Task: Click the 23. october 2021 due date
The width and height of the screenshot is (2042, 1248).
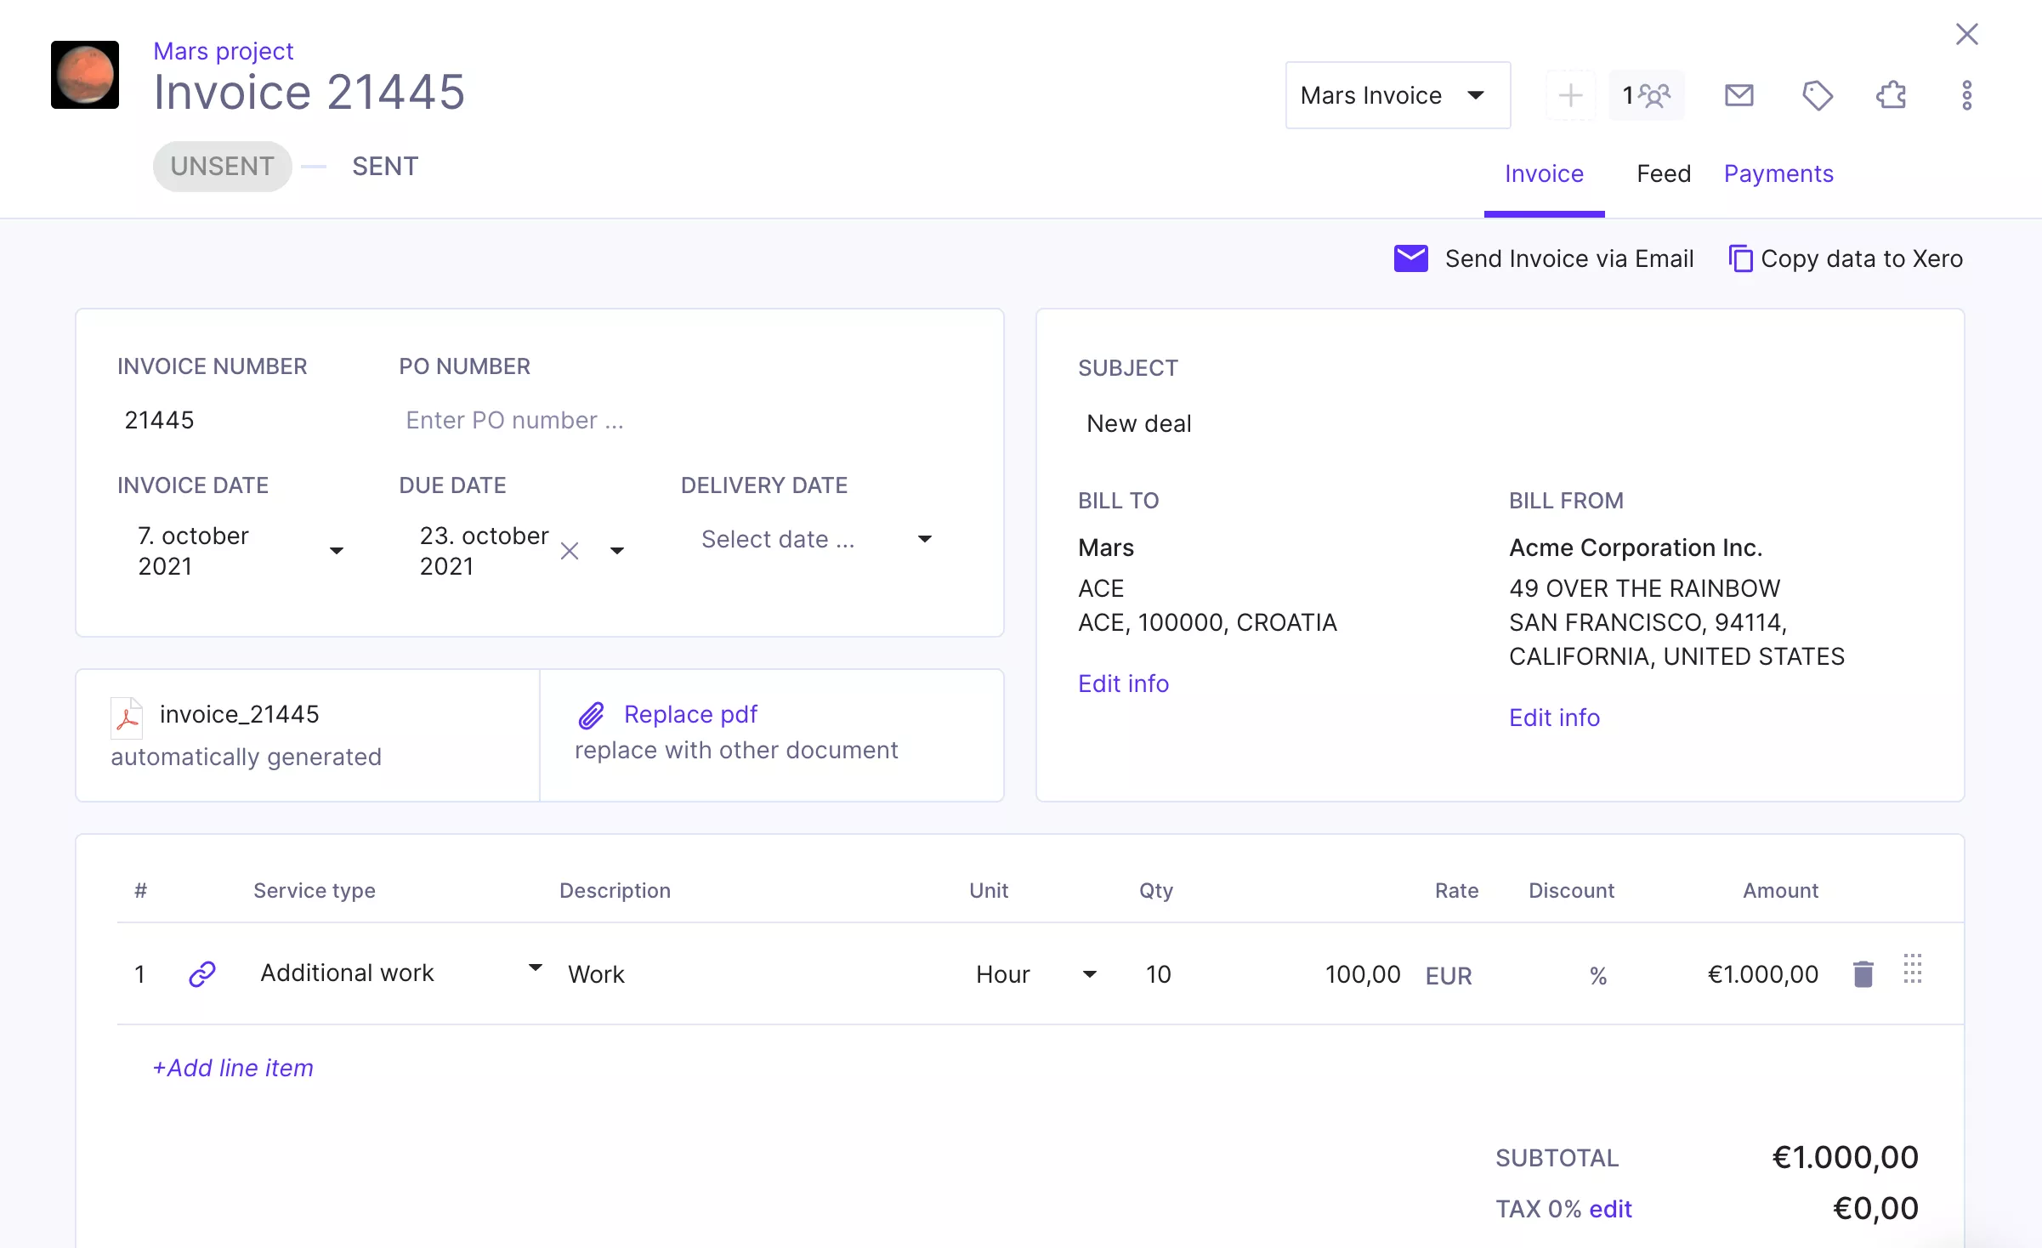Action: pyautogui.click(x=484, y=551)
